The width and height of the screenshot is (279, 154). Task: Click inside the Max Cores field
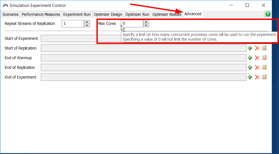pos(132,24)
